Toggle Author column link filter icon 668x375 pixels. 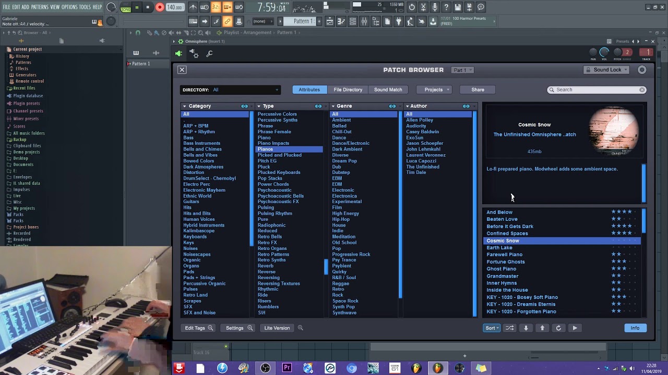coord(467,106)
